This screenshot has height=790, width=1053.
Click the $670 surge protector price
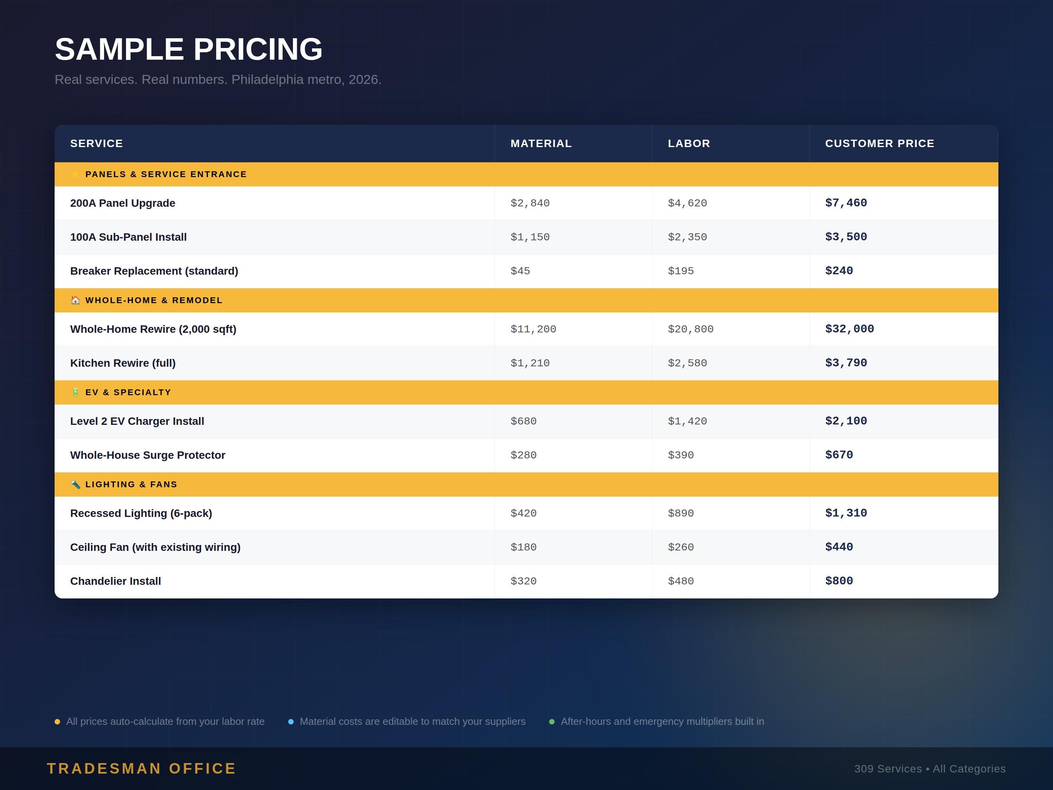839,455
